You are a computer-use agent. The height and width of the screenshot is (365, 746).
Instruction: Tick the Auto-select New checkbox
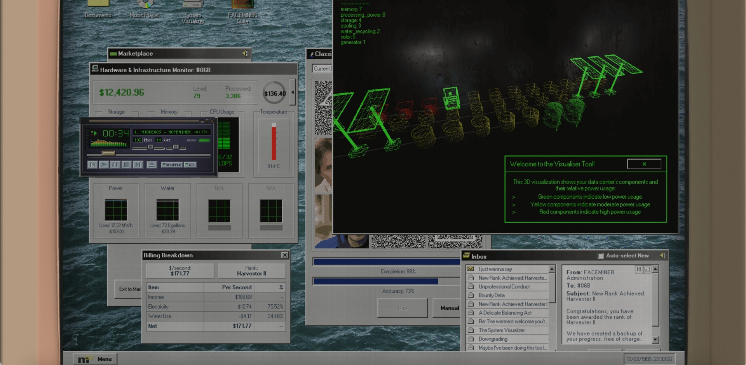pyautogui.click(x=601, y=256)
